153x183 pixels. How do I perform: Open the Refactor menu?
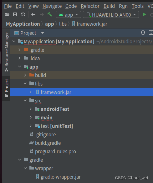[90, 6]
